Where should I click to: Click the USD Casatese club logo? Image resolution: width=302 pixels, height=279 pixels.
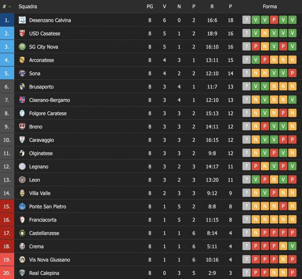(22, 33)
